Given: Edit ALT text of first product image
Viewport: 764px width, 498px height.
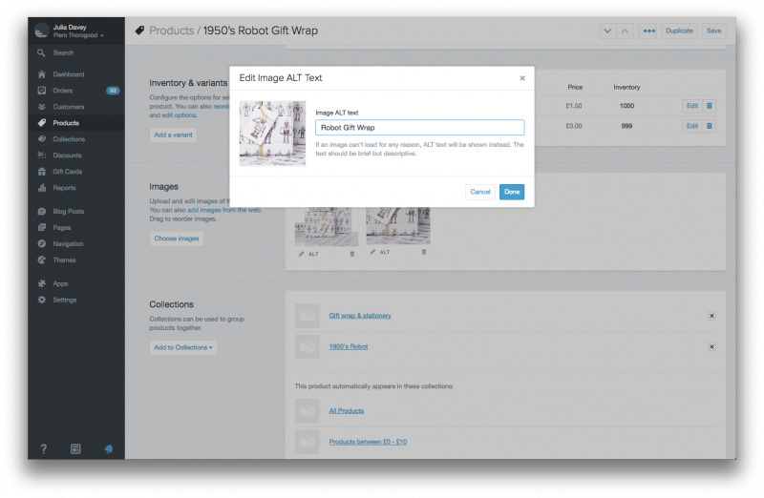Looking at the screenshot, I should point(308,254).
